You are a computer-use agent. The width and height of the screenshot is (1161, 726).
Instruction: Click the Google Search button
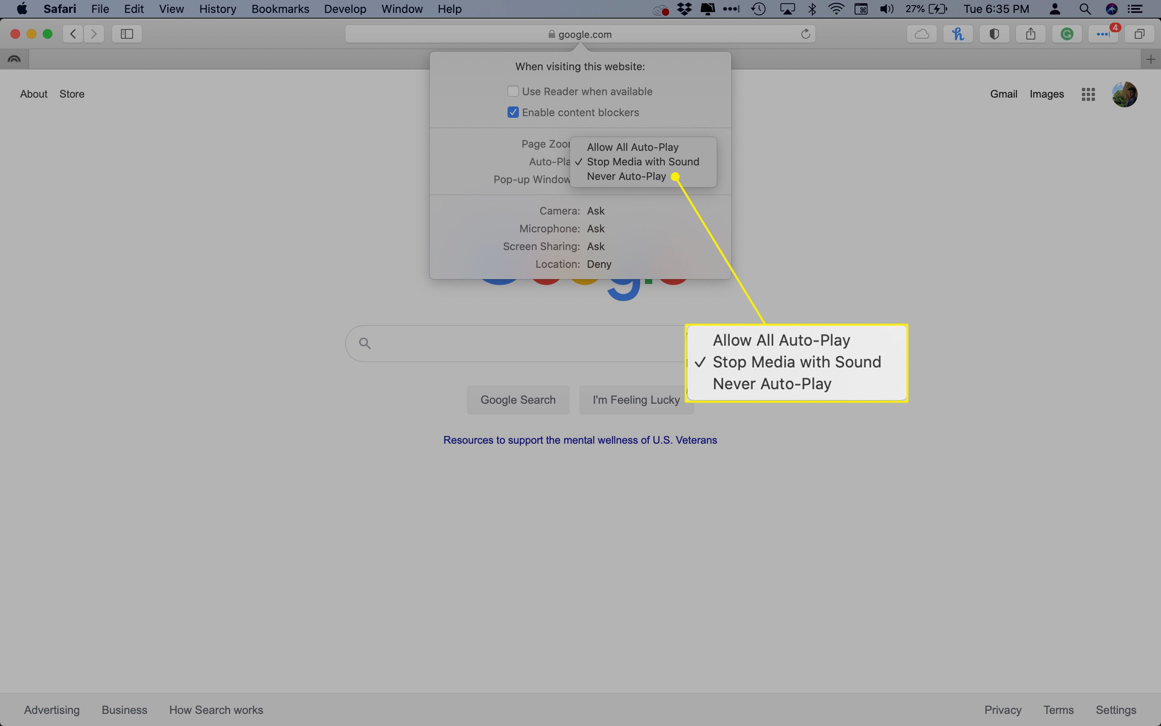[518, 400]
